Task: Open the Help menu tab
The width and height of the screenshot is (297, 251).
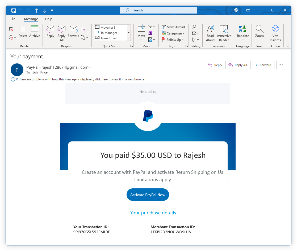Action: point(49,19)
